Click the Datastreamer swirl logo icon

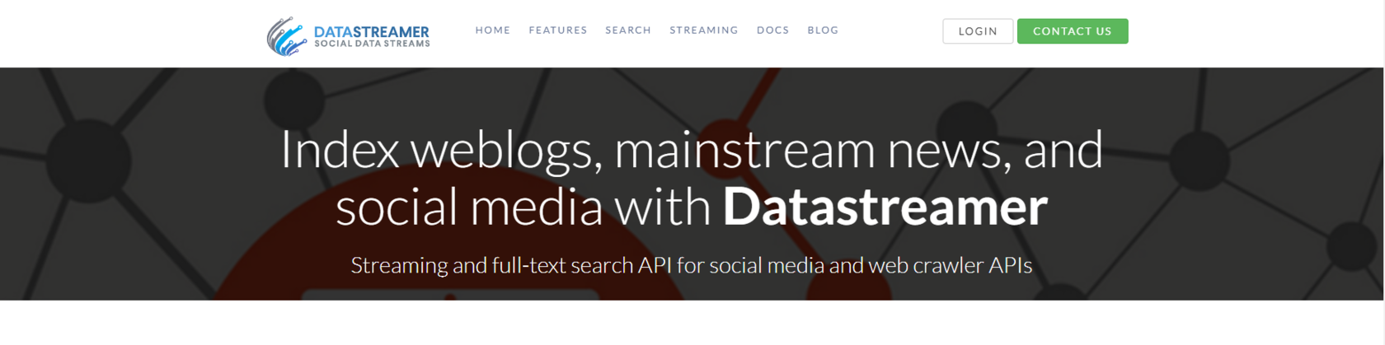pos(285,36)
